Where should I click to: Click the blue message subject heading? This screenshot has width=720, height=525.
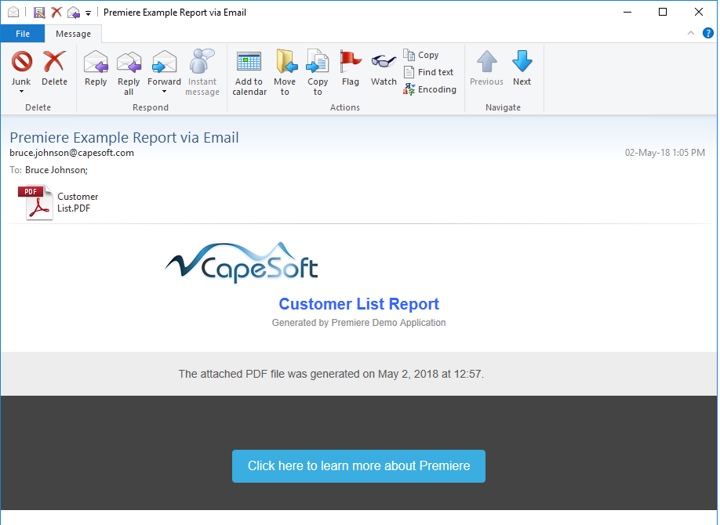pos(124,137)
